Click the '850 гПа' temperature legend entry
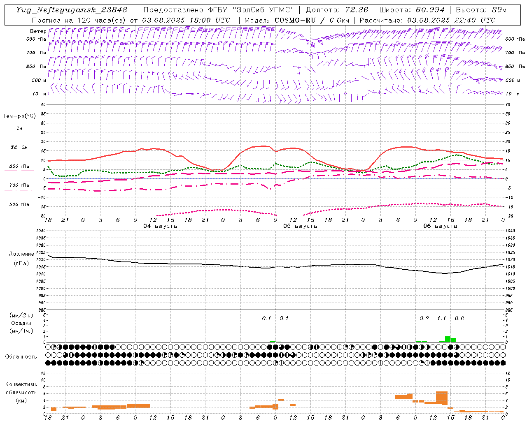Viewport: 527px width, 421px height. click(x=19, y=167)
